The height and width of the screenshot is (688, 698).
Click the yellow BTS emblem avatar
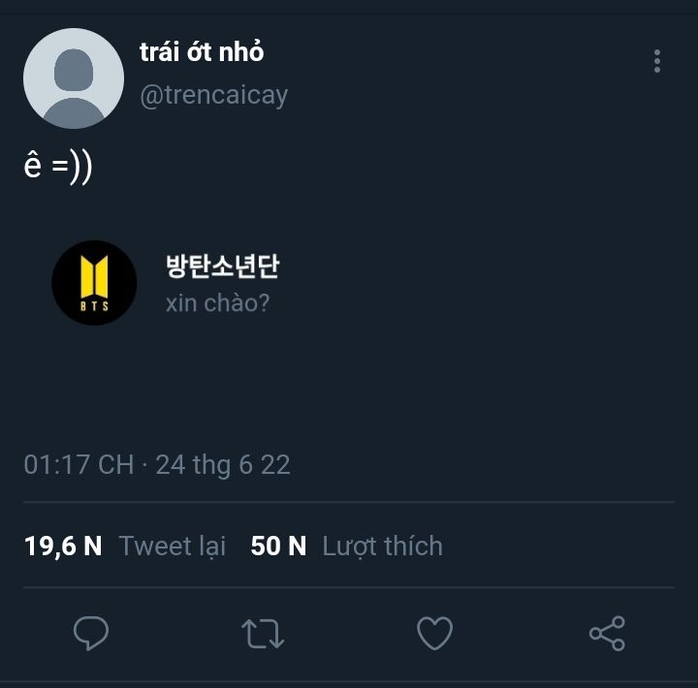pyautogui.click(x=94, y=274)
